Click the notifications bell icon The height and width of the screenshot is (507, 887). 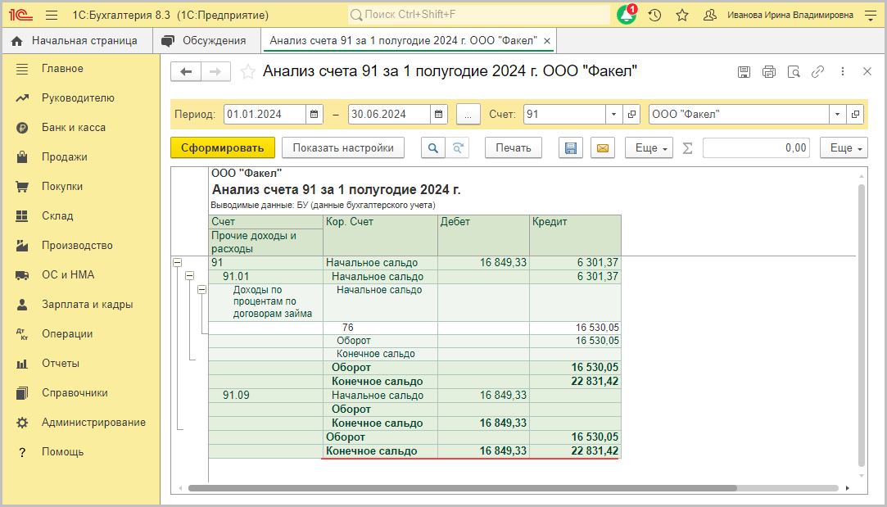[627, 16]
